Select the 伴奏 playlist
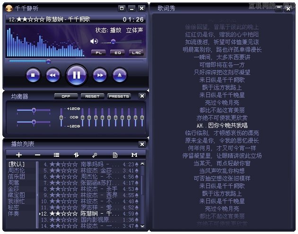 click(x=14, y=213)
